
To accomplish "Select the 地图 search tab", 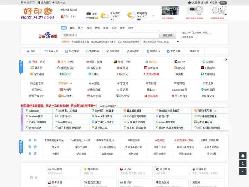I will click(x=98, y=28).
